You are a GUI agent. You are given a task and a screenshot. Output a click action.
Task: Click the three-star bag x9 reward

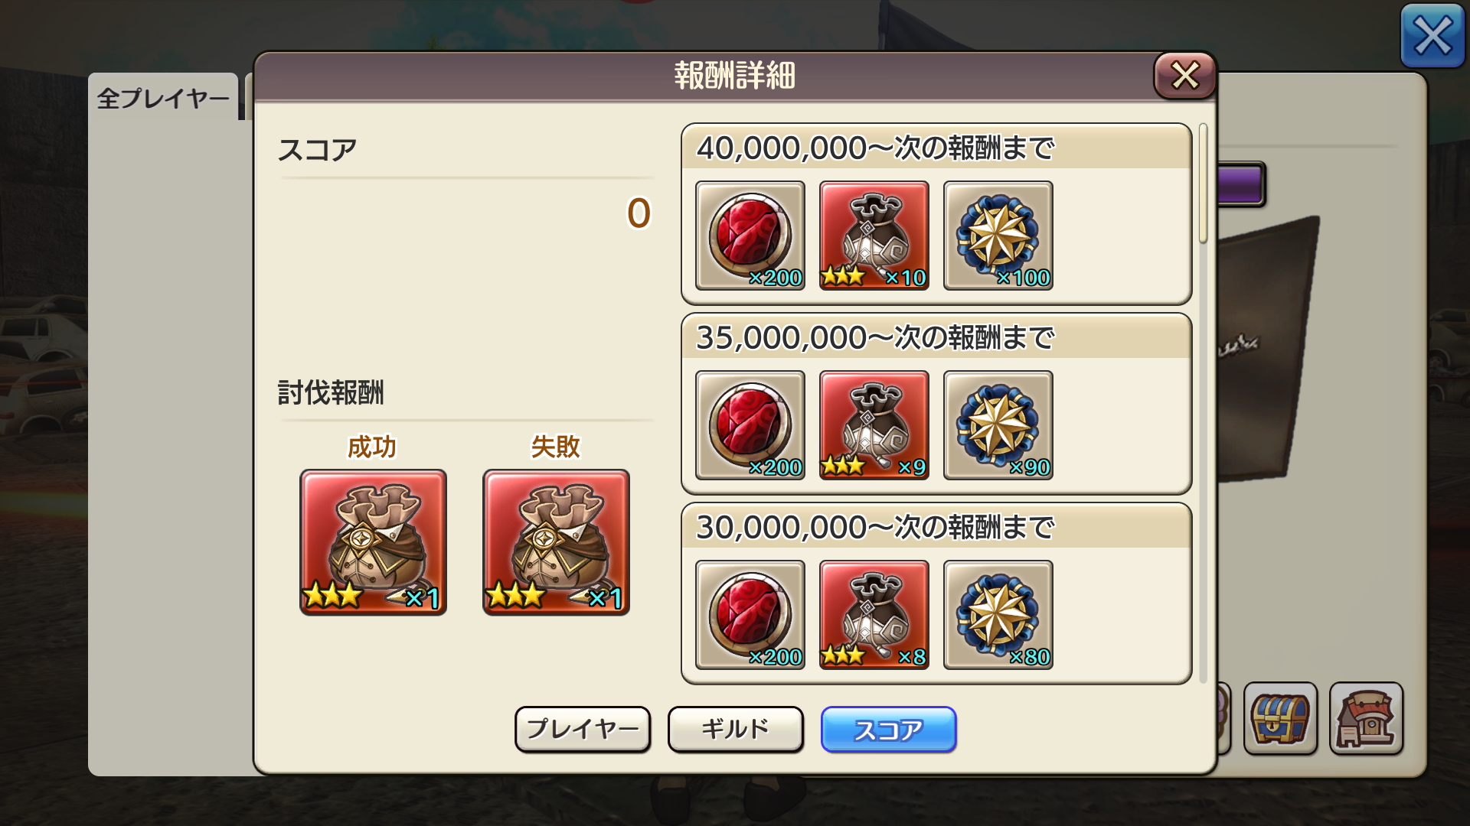pos(874,425)
